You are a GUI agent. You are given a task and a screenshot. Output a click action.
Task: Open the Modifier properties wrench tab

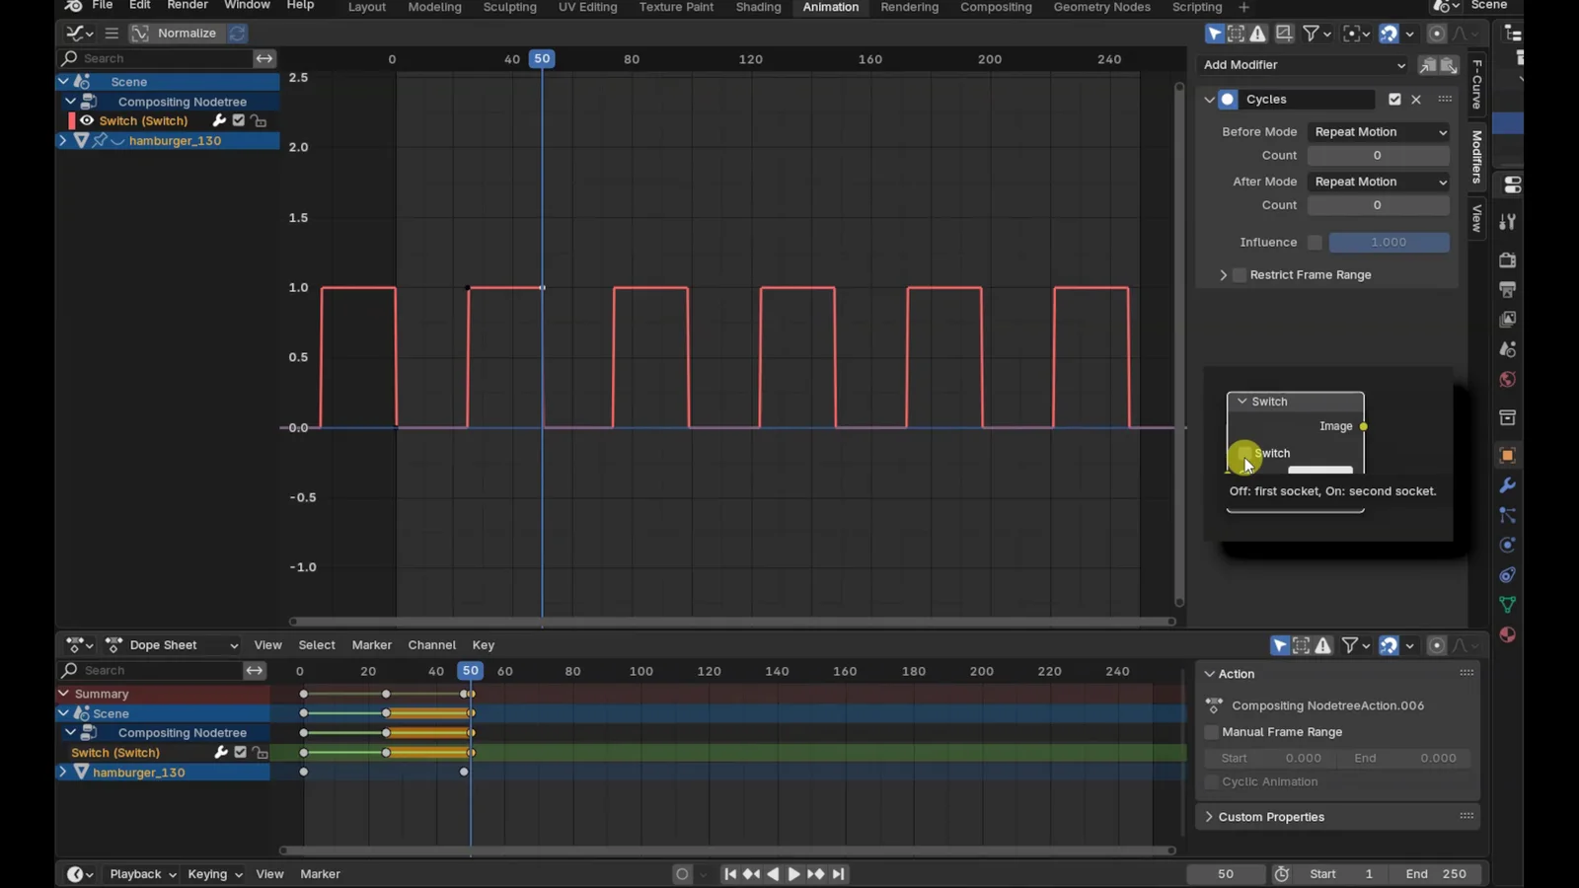(x=1507, y=485)
